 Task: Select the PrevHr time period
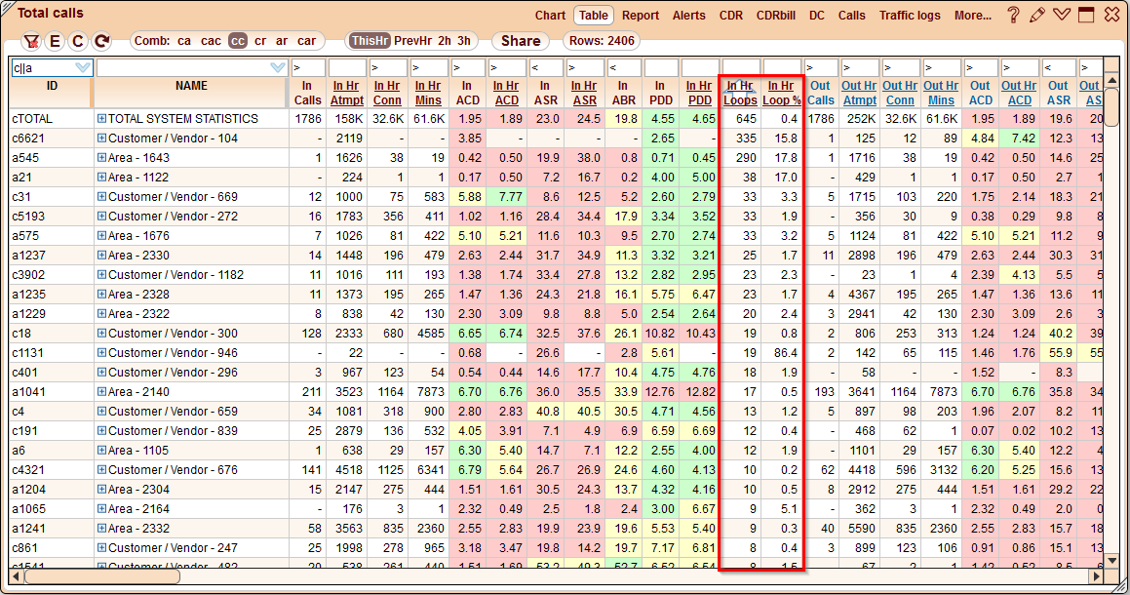[412, 41]
